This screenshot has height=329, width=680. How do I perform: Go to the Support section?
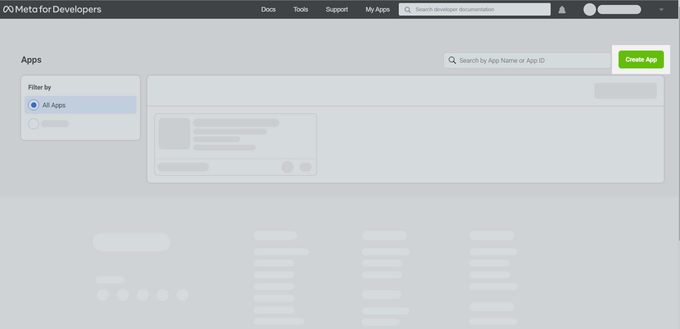point(336,10)
